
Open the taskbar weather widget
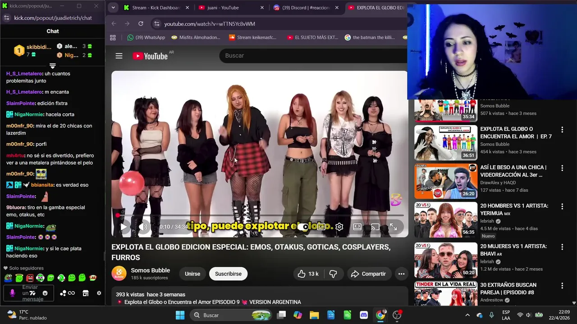27,315
